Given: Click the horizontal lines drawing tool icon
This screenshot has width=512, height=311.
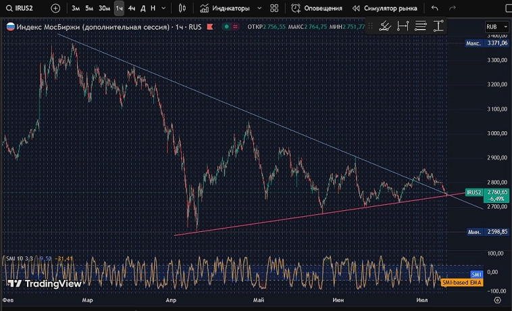Looking at the screenshot, I should point(421,26).
